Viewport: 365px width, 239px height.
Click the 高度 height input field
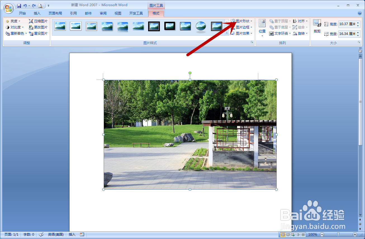pos(347,24)
